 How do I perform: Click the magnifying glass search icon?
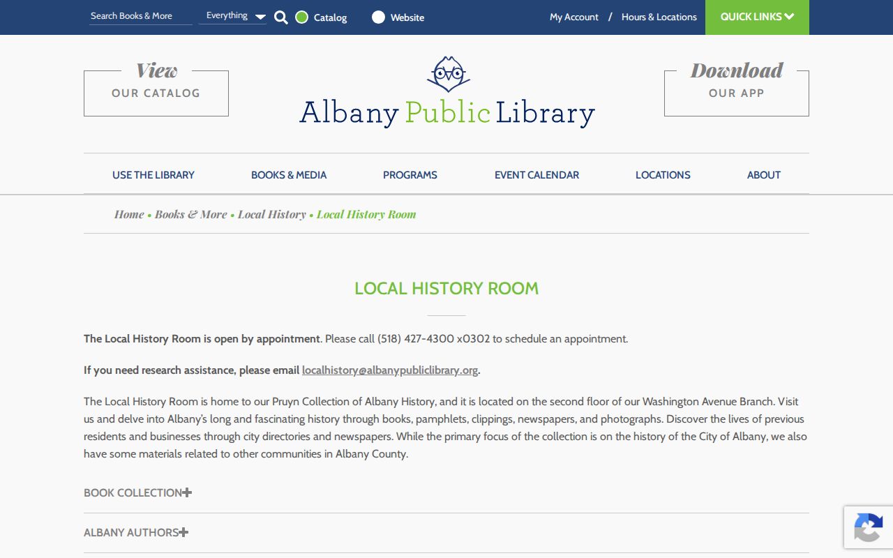coord(281,17)
